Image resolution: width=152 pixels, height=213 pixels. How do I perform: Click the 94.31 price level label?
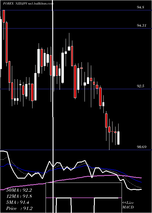click(x=142, y=25)
